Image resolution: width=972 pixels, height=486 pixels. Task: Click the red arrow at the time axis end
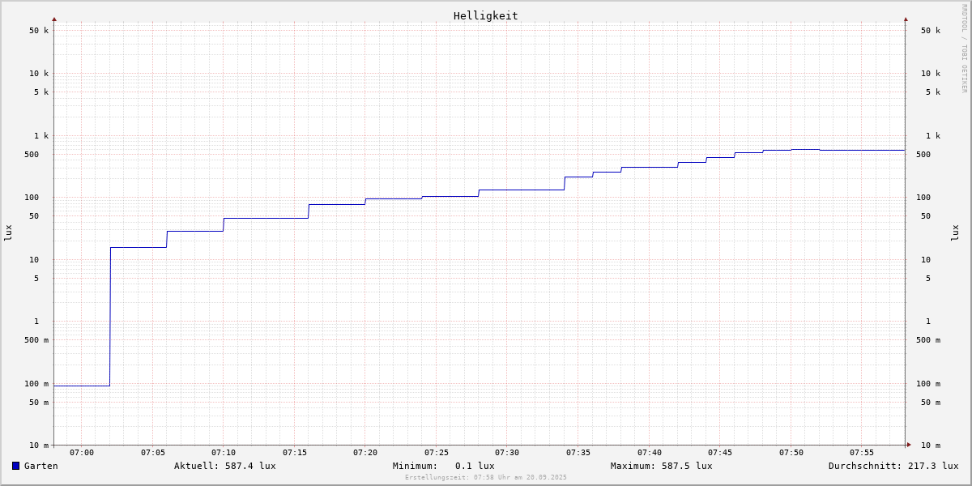coord(909,445)
